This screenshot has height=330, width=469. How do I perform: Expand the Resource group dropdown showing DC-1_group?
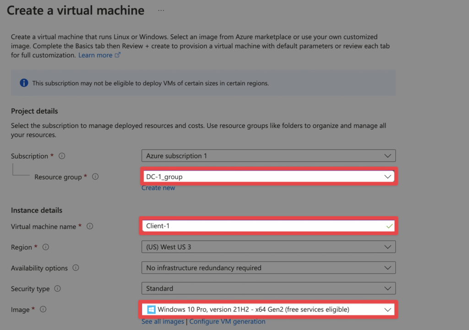pos(268,177)
